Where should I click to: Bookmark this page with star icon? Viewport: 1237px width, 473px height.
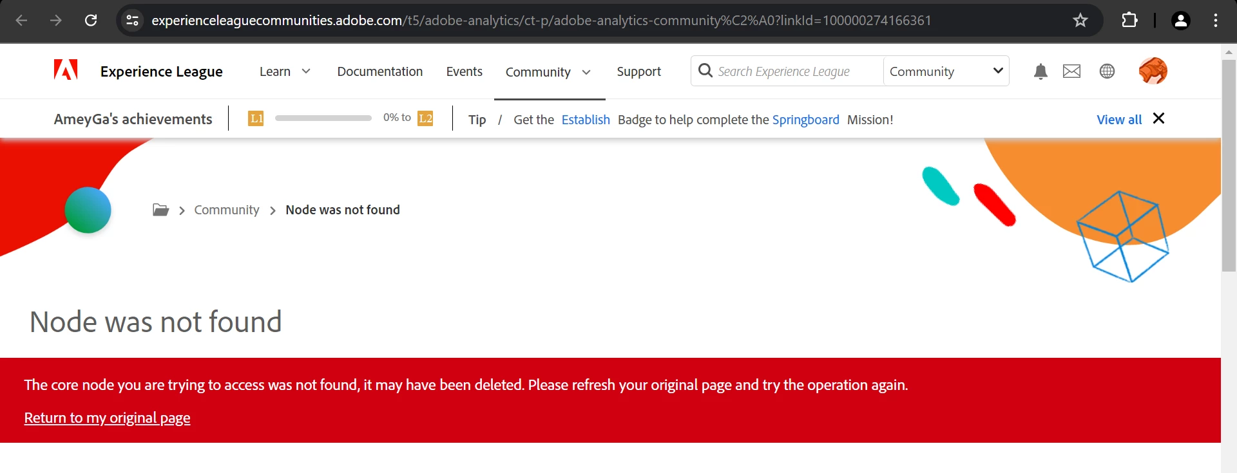pyautogui.click(x=1080, y=20)
